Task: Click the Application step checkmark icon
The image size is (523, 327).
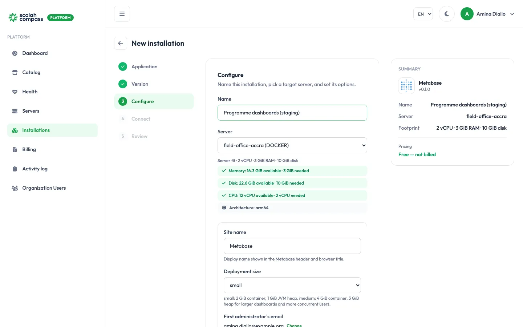Action: [123, 66]
